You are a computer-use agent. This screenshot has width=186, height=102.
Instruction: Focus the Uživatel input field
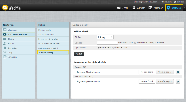click(107, 43)
